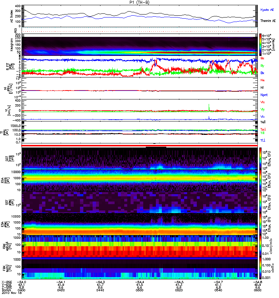Pick the FBK mV/m color bar
The height and width of the screenshot is (298, 279).
(260, 246)
